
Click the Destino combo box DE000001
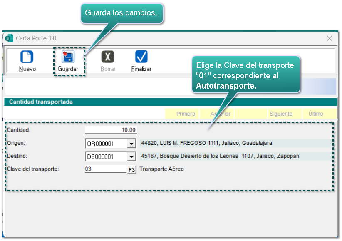(111, 157)
